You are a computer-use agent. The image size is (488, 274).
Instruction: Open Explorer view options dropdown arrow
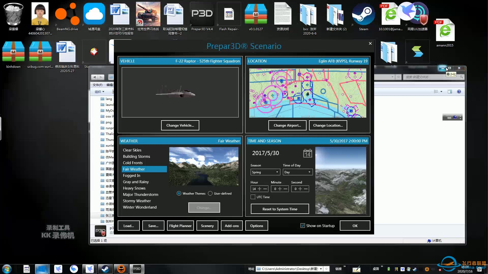441,92
